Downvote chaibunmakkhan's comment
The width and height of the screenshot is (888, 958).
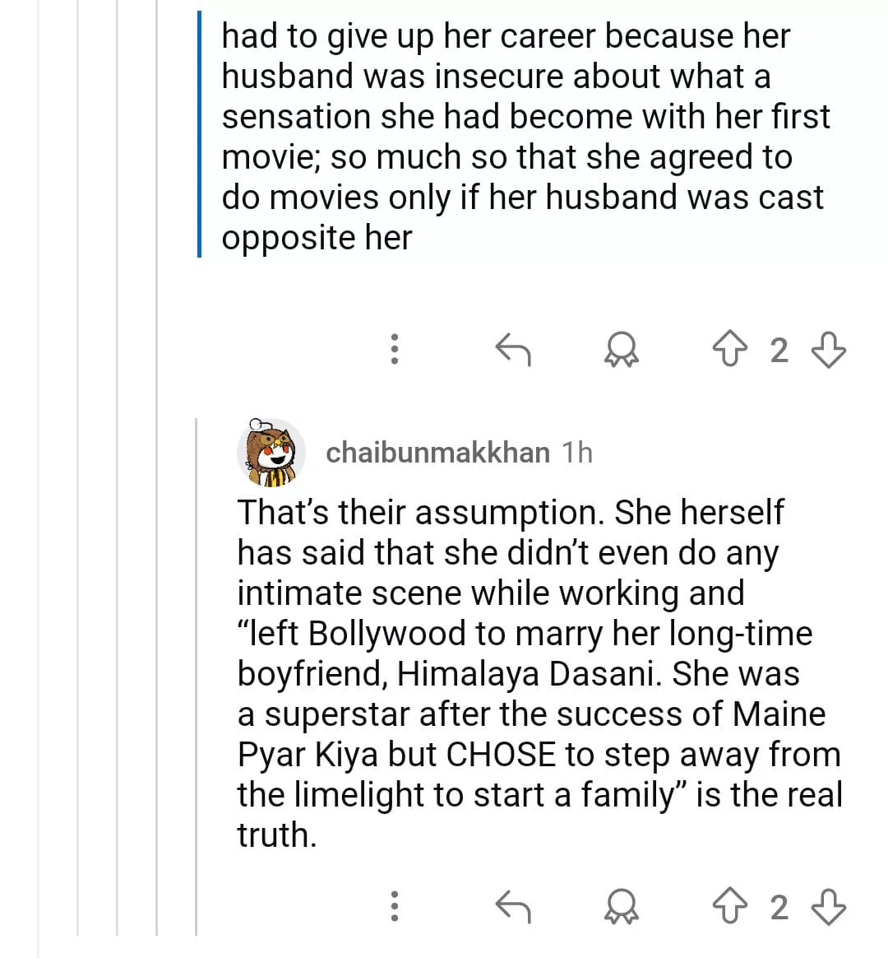pyautogui.click(x=828, y=906)
